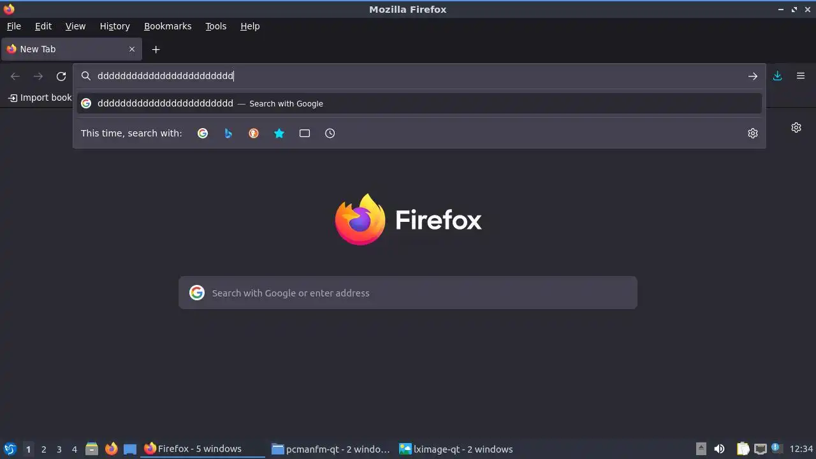Click the Go arrow in the address bar
The image size is (816, 459).
click(x=753, y=76)
